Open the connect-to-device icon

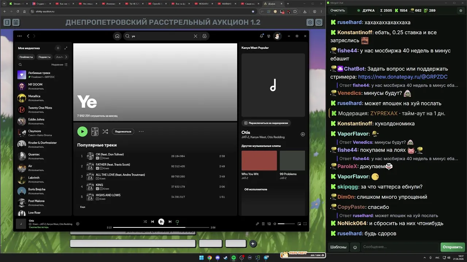[269, 224]
